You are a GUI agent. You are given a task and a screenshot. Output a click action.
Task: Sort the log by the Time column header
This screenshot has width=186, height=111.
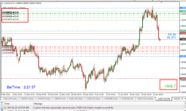pyautogui.click(x=18, y=104)
